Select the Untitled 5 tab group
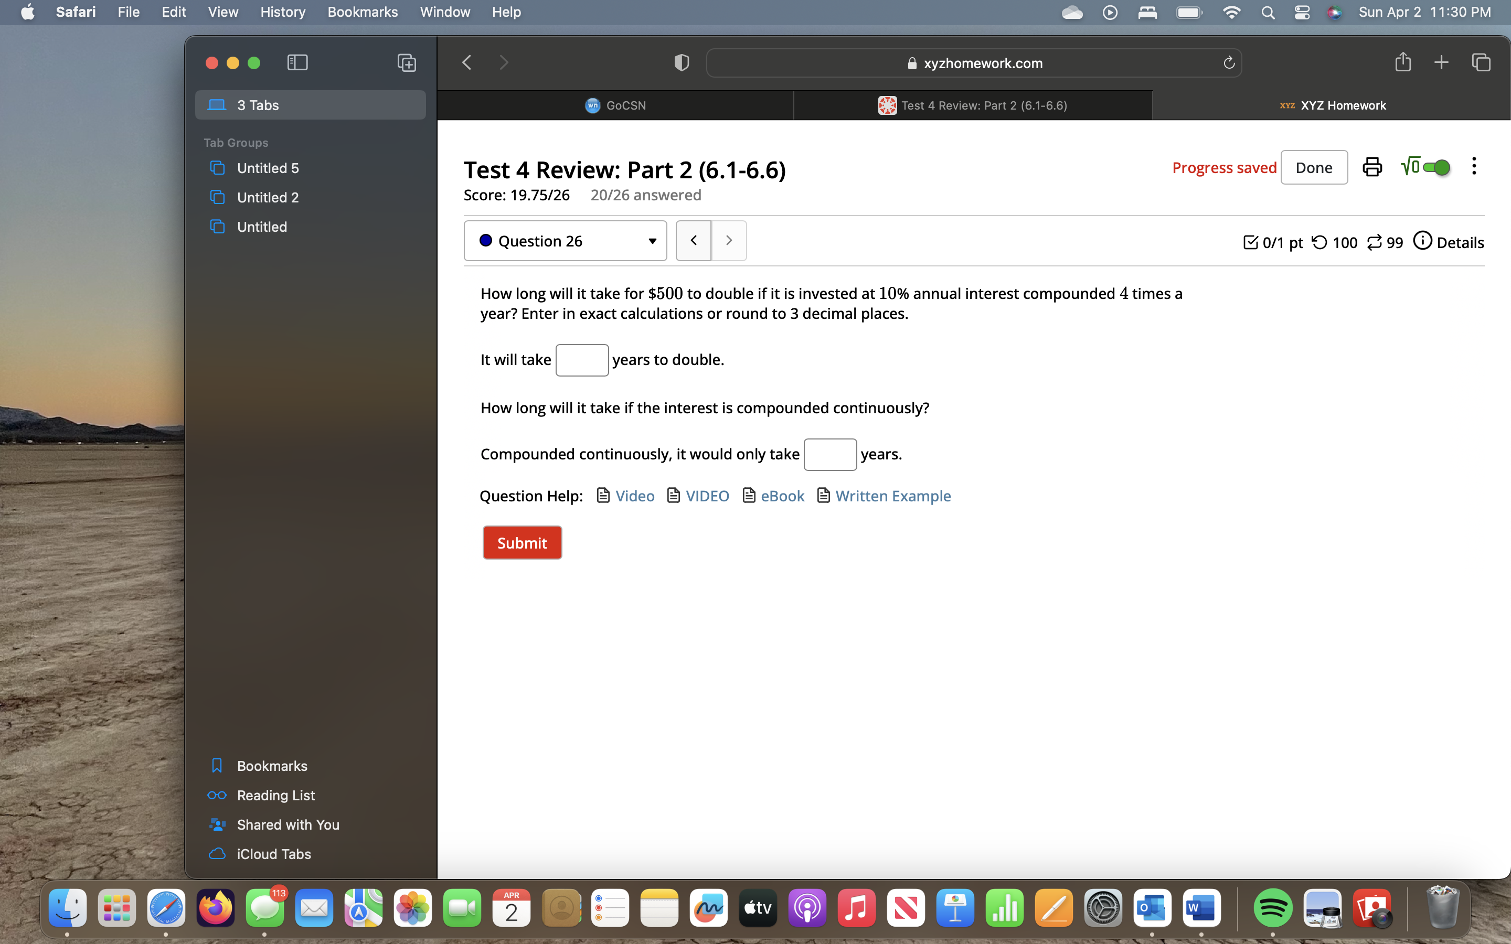Screen dimensions: 1511x944 [x=268, y=168]
